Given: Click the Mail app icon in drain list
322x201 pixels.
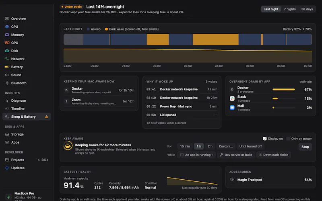Looking at the screenshot, I should tap(232, 107).
